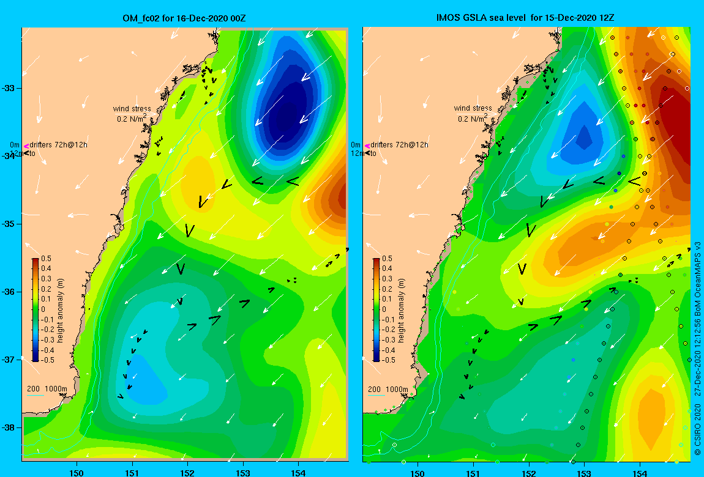The width and height of the screenshot is (704, 477).
Task: Click the 0.5 color bar tick on right map
Action: coord(387,259)
